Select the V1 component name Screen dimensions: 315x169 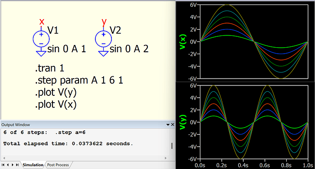53,30
